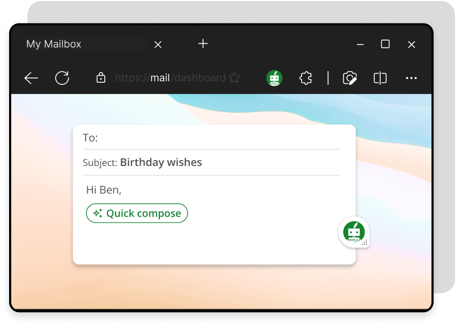Screen dimensions: 455x325
Task: Enable split screen view
Action: [380, 78]
